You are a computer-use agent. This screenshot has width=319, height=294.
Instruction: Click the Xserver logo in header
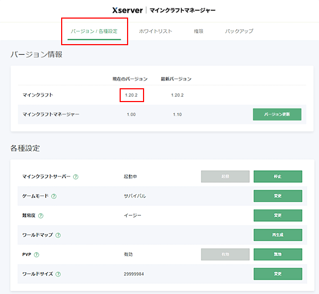(x=128, y=10)
